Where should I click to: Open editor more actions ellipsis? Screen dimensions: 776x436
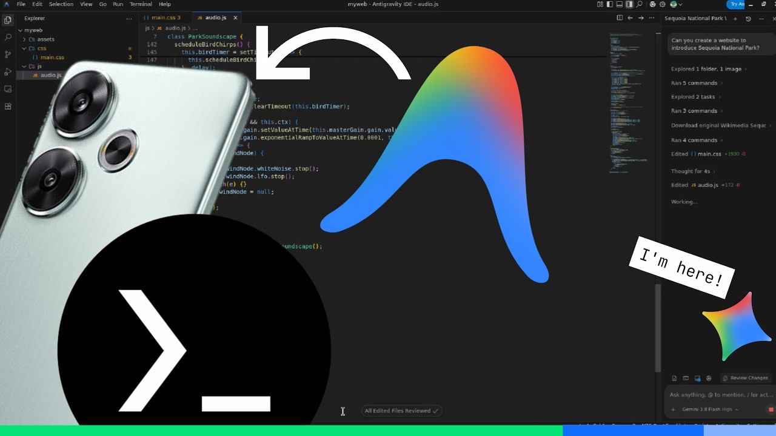[652, 18]
